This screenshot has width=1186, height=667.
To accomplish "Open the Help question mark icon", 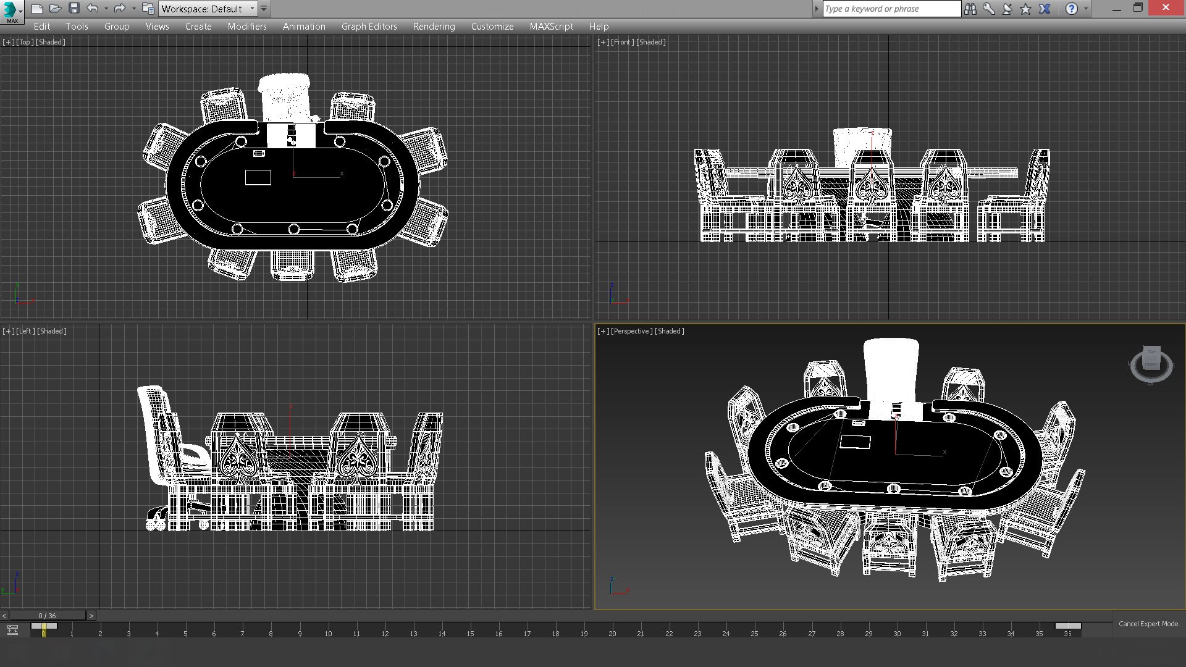I will tap(1072, 9).
